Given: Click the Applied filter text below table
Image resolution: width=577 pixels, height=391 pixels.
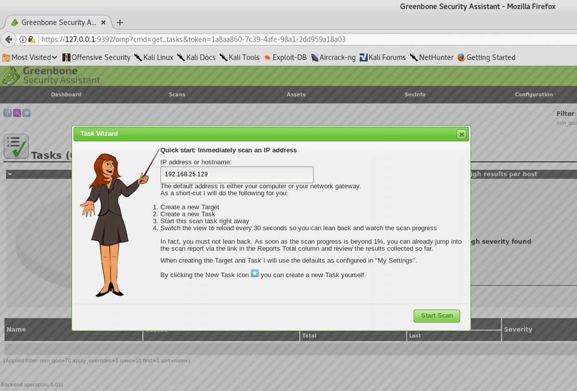Looking at the screenshot, I should [x=97, y=360].
